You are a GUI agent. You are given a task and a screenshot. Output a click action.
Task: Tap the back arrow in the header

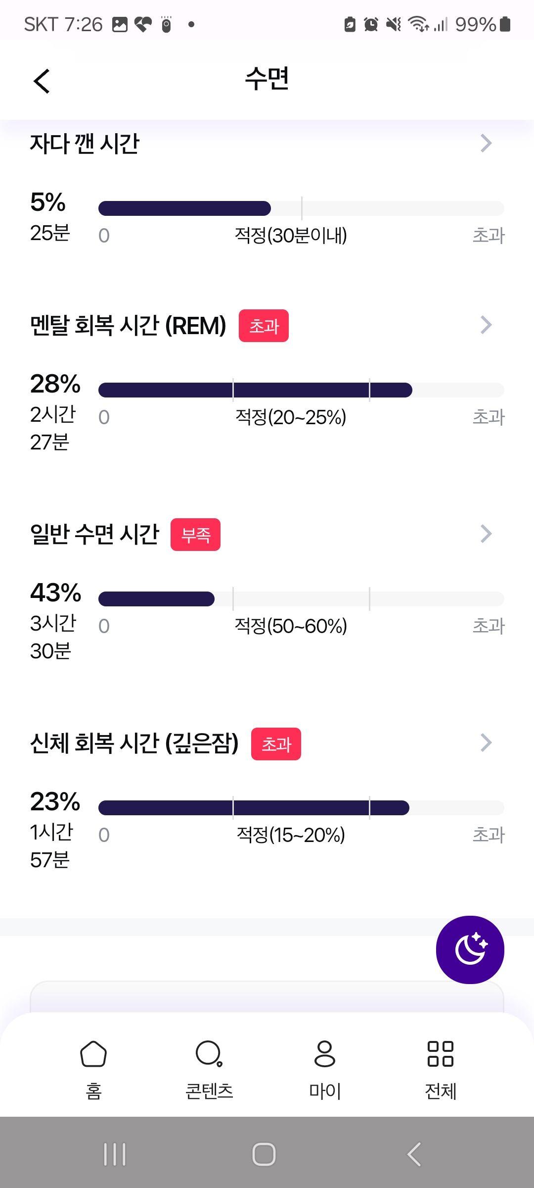[x=42, y=81]
